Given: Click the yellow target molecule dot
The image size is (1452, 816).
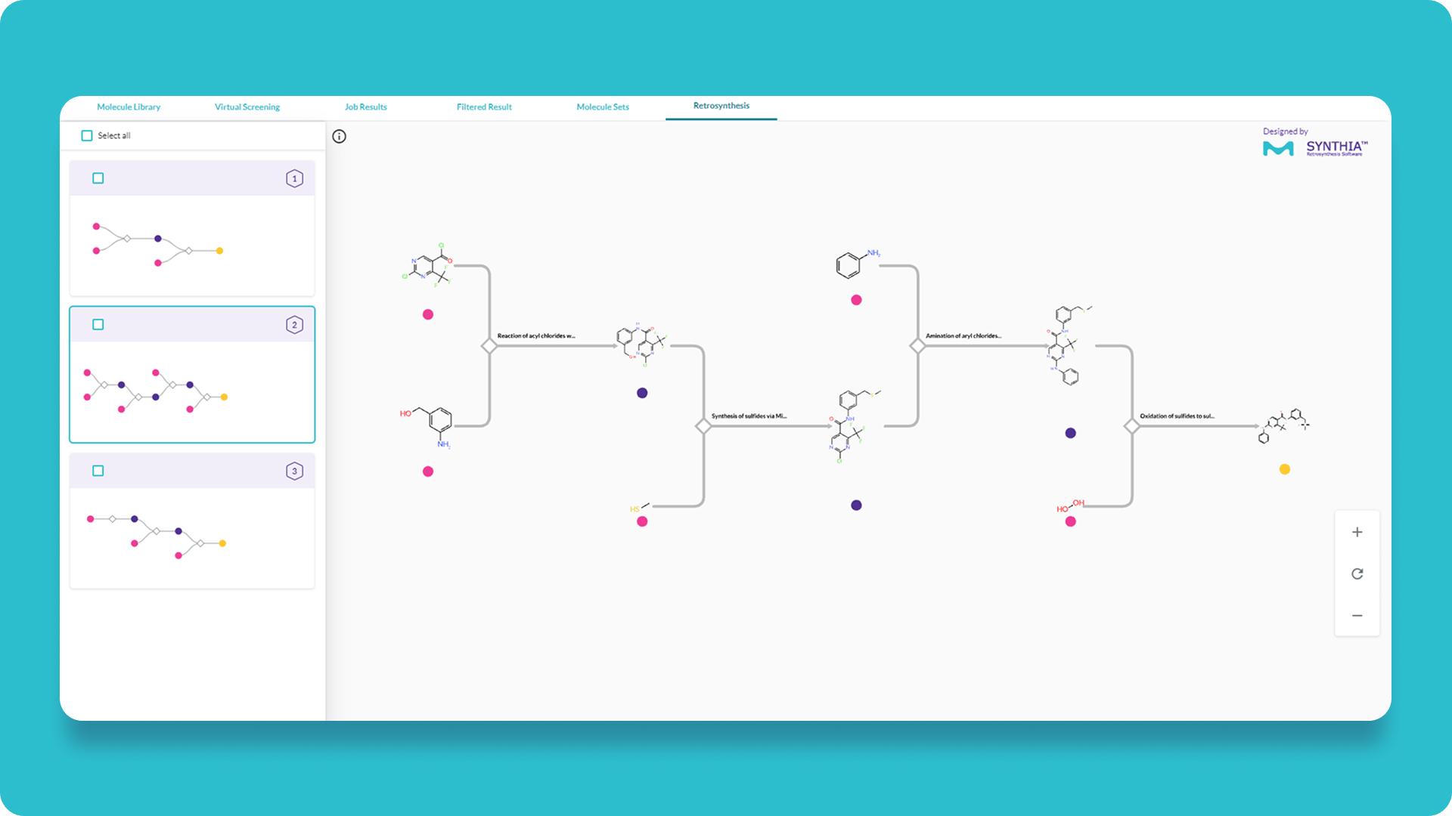Looking at the screenshot, I should click(x=1284, y=470).
